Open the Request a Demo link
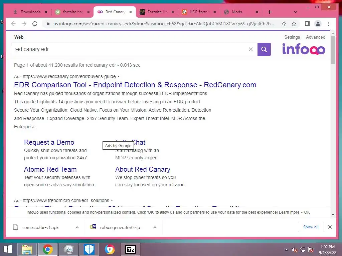 pyautogui.click(x=49, y=142)
